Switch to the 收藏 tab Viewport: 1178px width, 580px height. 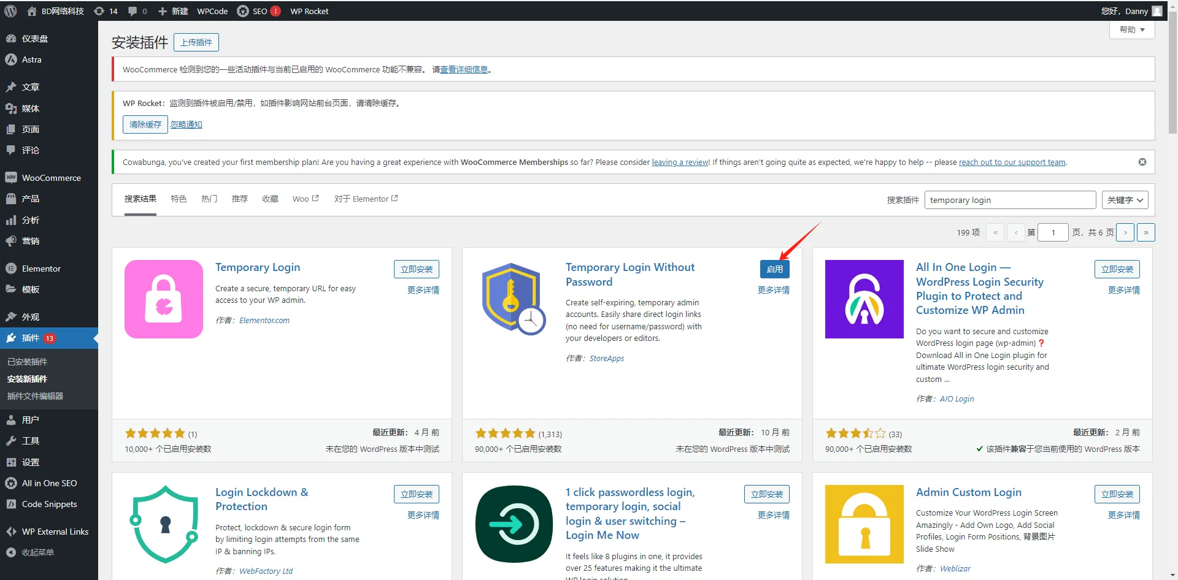[x=270, y=199]
